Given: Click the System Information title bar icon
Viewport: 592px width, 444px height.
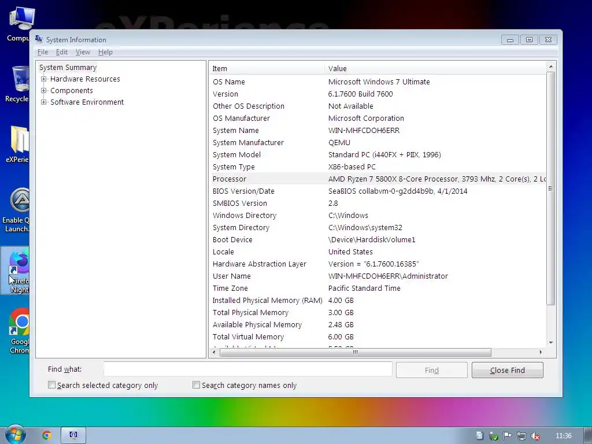Looking at the screenshot, I should point(39,39).
